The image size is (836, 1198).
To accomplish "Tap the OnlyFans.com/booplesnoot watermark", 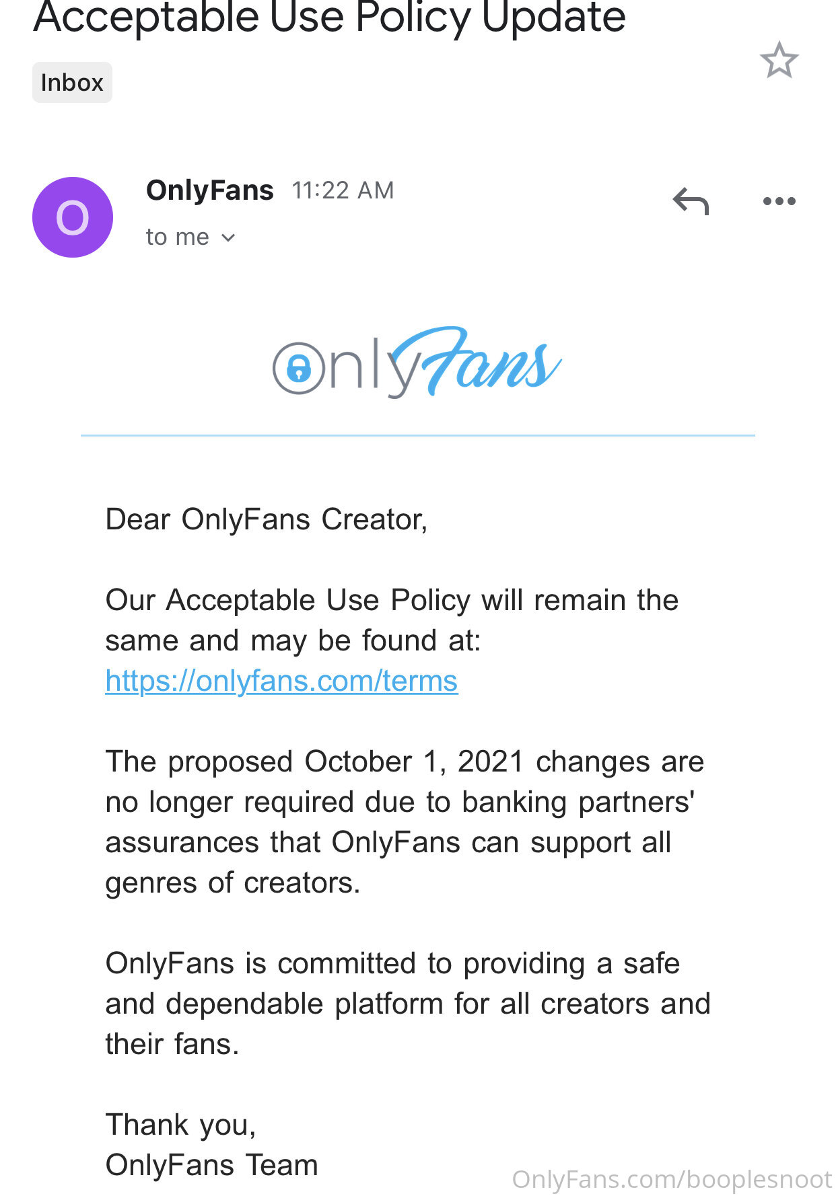I will [672, 1180].
